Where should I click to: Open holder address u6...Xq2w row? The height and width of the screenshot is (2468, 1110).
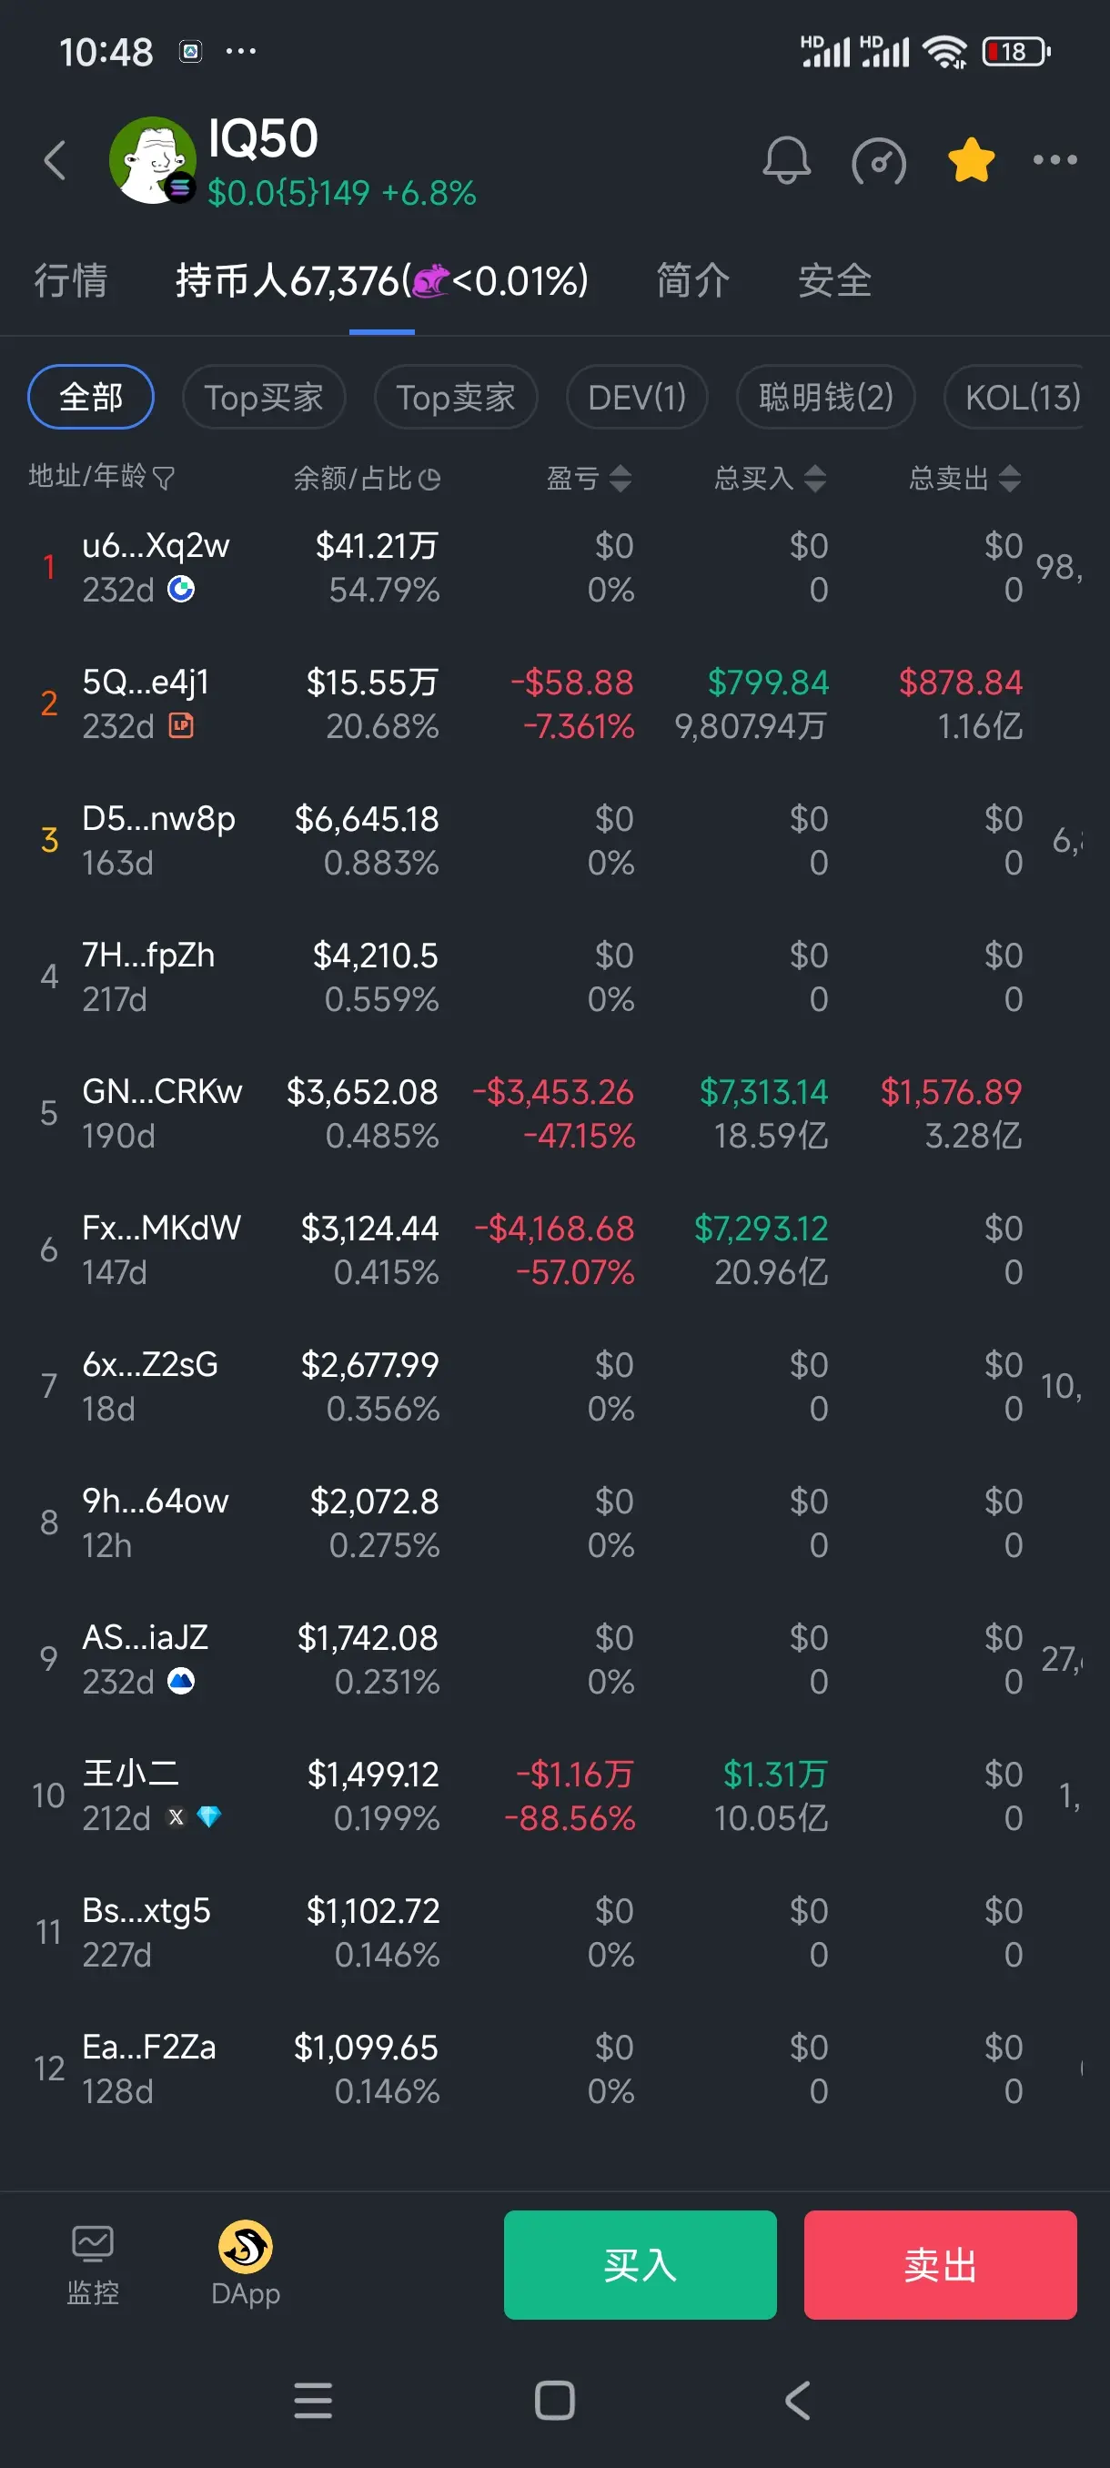click(554, 567)
